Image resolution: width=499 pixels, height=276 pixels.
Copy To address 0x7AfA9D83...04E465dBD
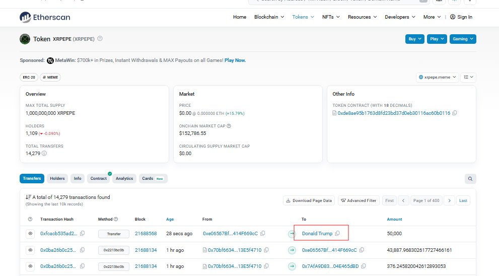364,266
